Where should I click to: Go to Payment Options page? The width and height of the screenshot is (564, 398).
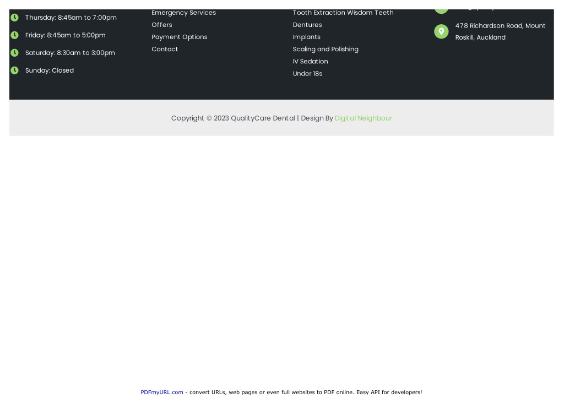[179, 37]
